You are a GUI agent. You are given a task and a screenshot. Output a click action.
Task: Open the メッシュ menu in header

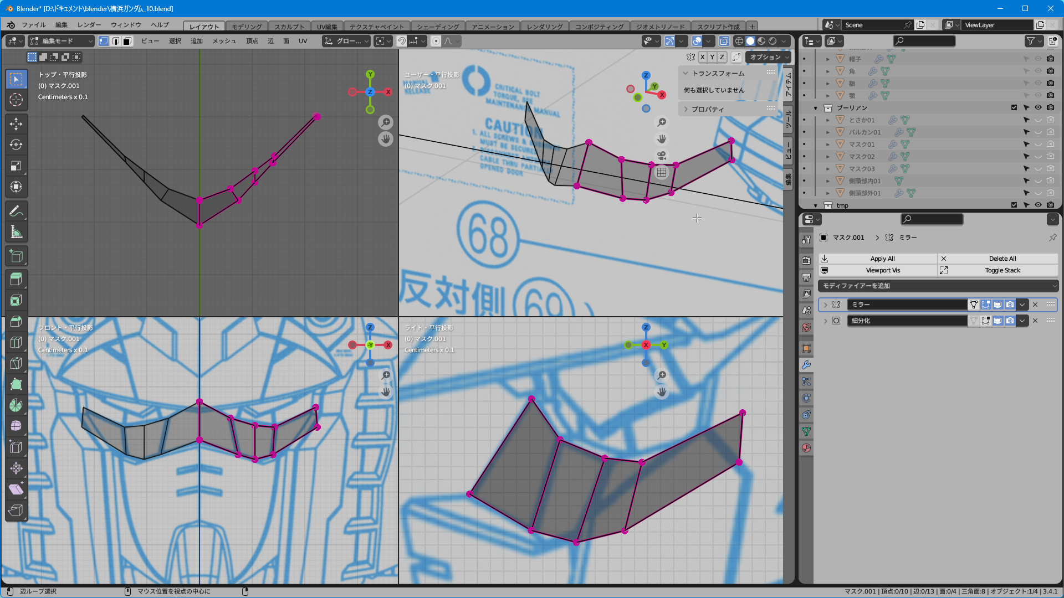click(x=224, y=41)
